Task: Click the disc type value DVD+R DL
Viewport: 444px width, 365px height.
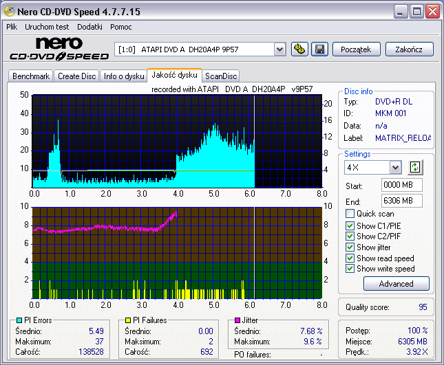Action: pyautogui.click(x=394, y=102)
